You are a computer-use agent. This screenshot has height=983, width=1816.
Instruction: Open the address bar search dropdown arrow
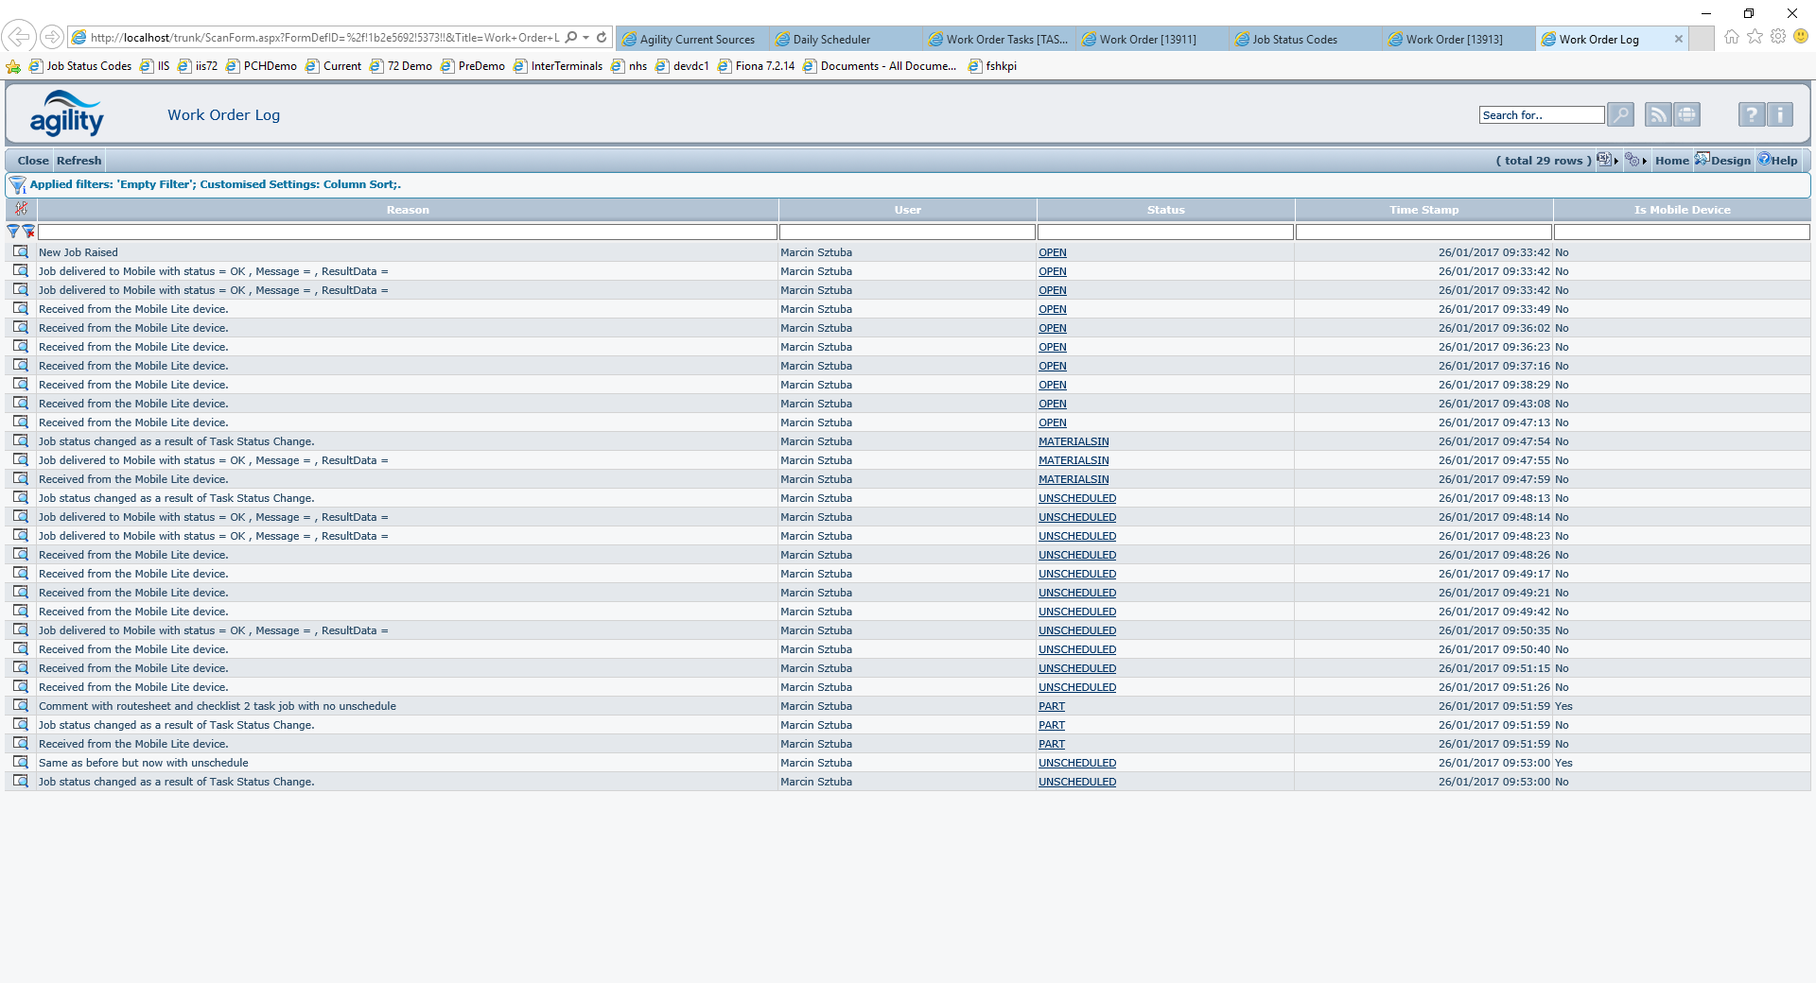point(586,38)
